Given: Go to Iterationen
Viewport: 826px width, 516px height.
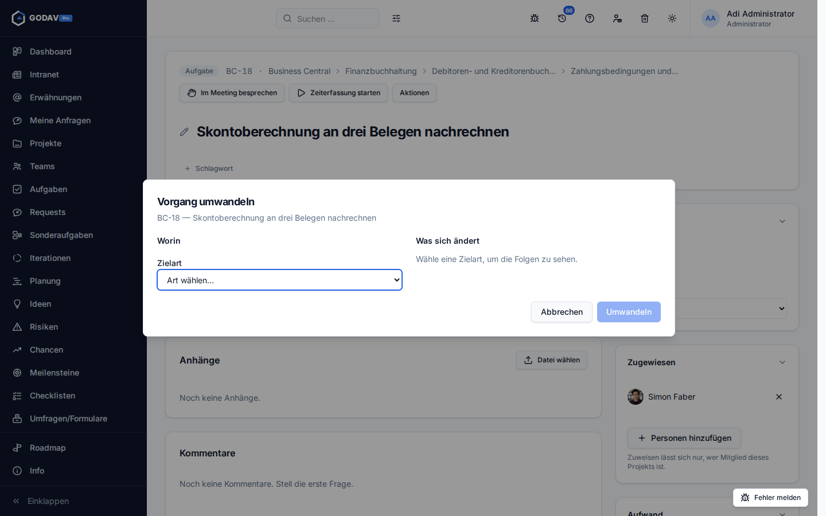Looking at the screenshot, I should 73,258.
